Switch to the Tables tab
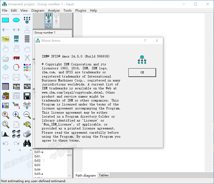The width and height of the screenshot is (214, 184). click(x=104, y=175)
